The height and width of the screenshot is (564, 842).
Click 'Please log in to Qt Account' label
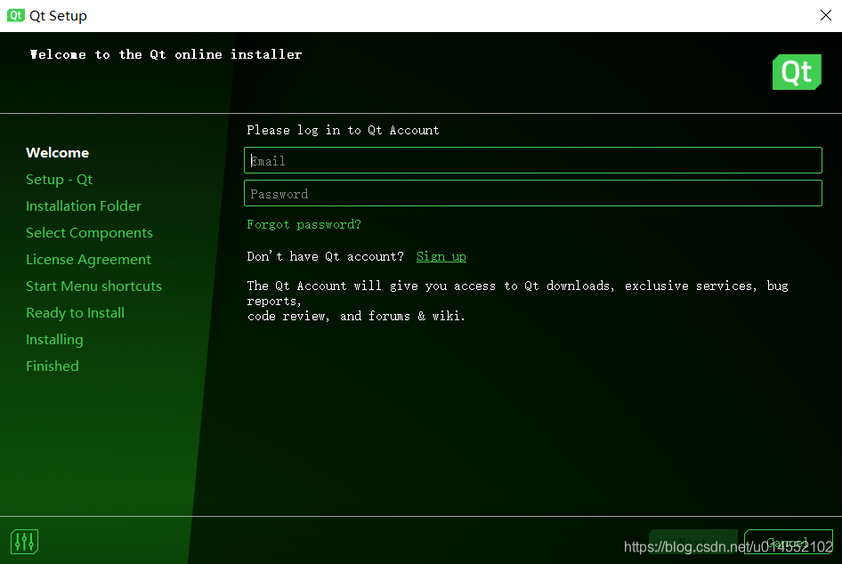point(344,131)
